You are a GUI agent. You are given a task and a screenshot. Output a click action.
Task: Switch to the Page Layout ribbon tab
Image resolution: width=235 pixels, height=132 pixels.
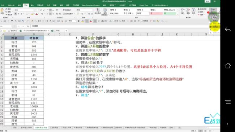click(40, 5)
